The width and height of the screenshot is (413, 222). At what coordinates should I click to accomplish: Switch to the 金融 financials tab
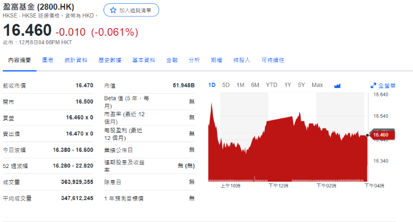172,60
